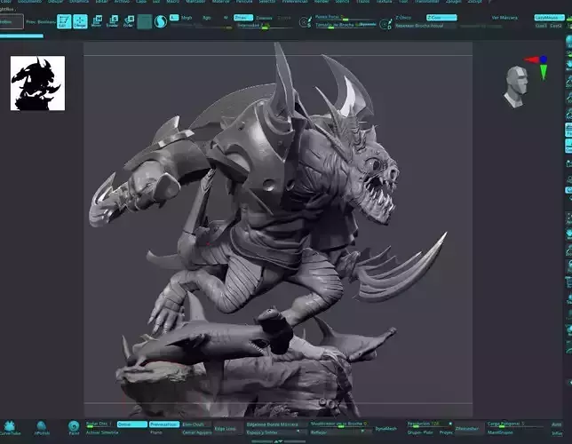Open the Cust2 custom panel
Screen dimensions: 572x444
click(556, 26)
